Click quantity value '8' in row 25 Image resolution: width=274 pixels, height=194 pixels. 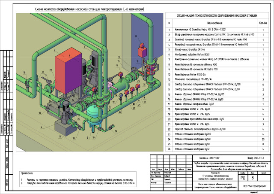(x=263, y=144)
